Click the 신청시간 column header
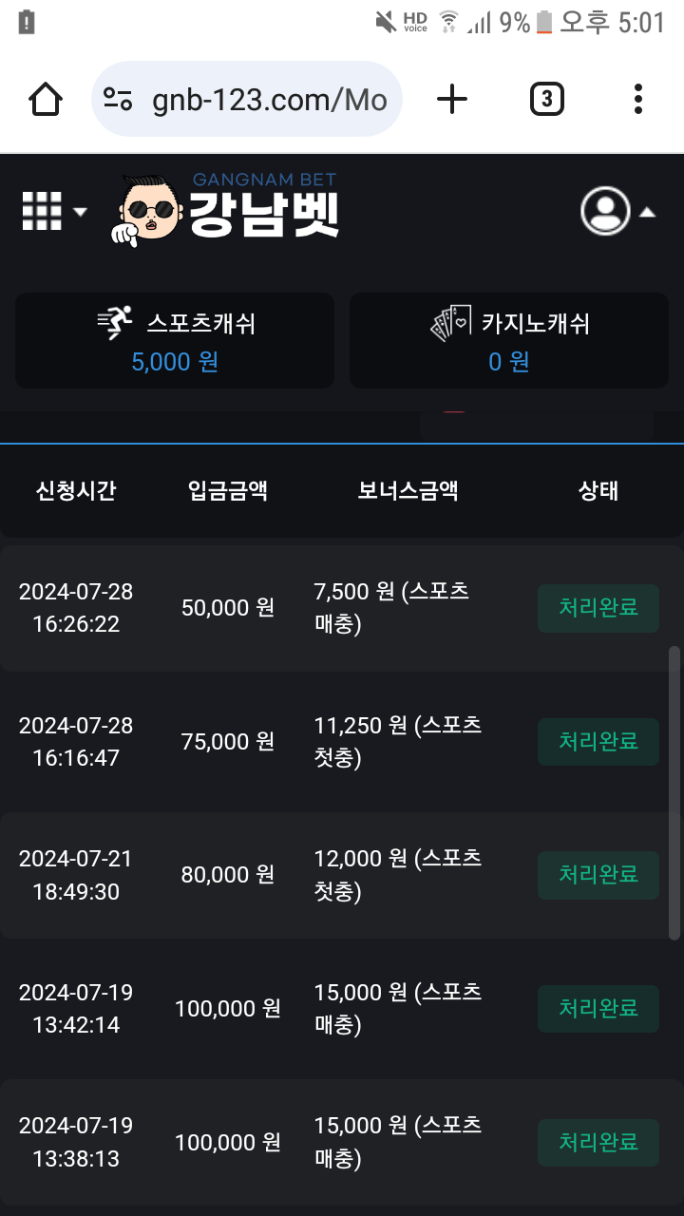The image size is (684, 1216). pyautogui.click(x=76, y=491)
